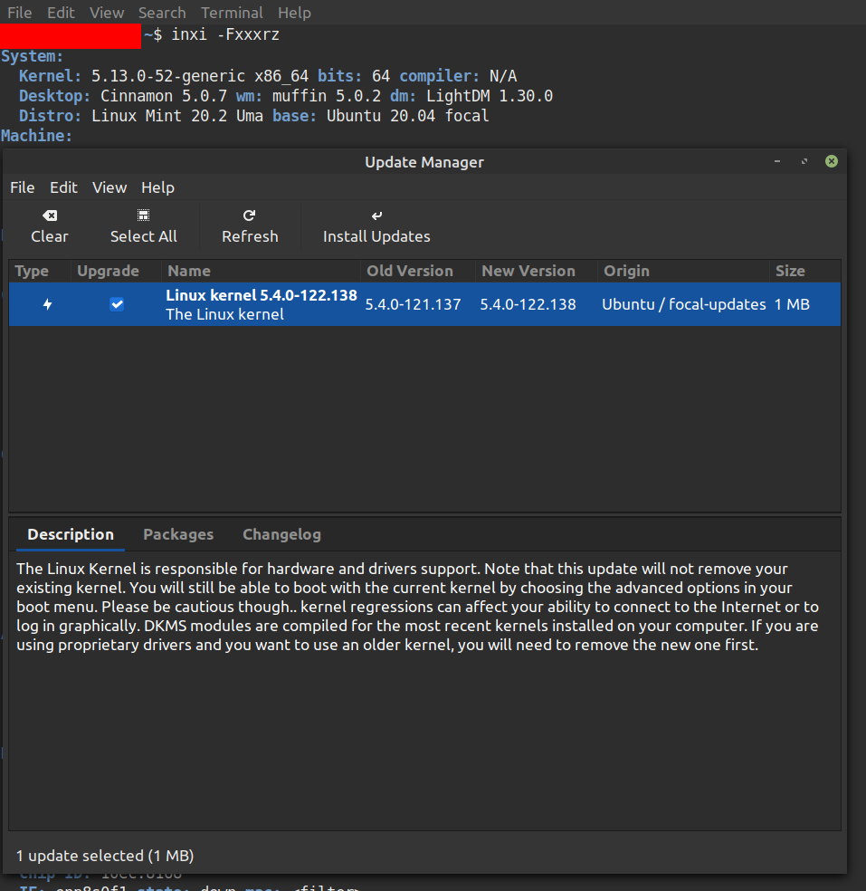Sort by Old Version column header
The width and height of the screenshot is (866, 891).
tap(418, 271)
